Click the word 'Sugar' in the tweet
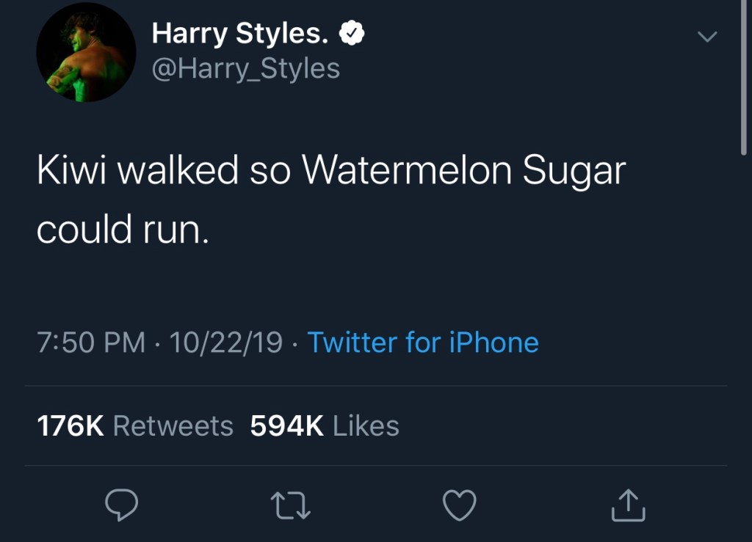Screen dimensions: 752x542 point(574,172)
